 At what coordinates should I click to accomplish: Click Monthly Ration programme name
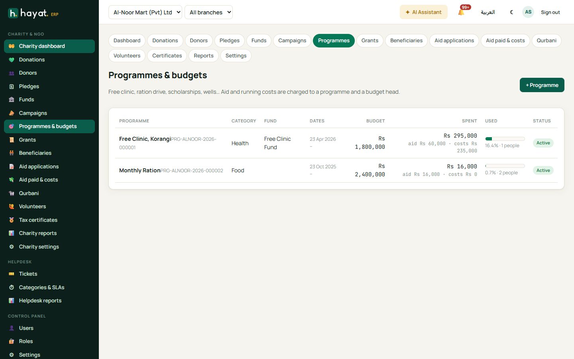(x=140, y=170)
